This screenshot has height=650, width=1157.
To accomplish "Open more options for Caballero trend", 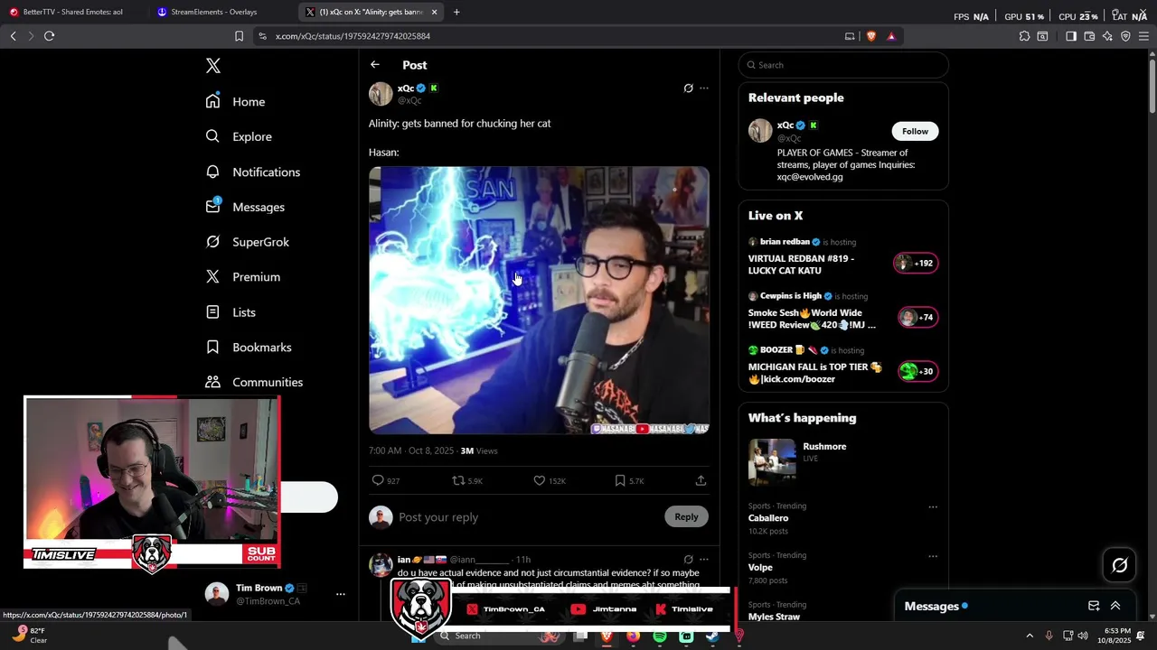I will 932,507.
